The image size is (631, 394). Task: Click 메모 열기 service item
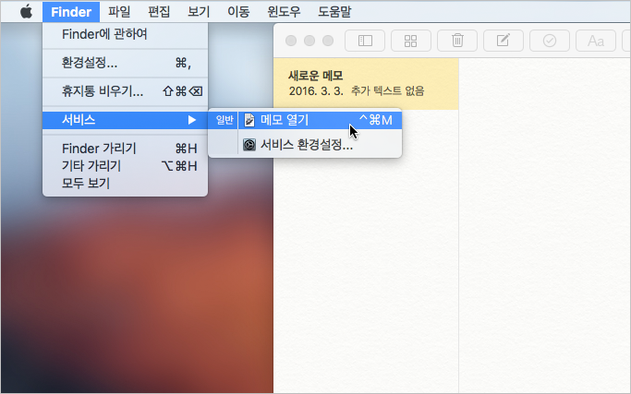(x=320, y=120)
